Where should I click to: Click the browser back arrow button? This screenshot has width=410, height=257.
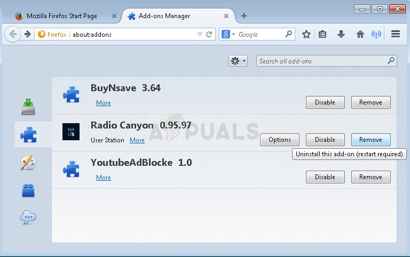13,34
